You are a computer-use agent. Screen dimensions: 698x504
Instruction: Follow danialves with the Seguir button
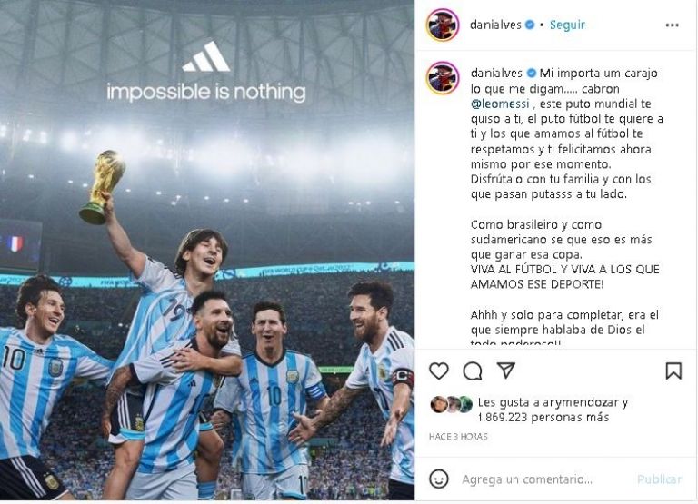click(567, 25)
